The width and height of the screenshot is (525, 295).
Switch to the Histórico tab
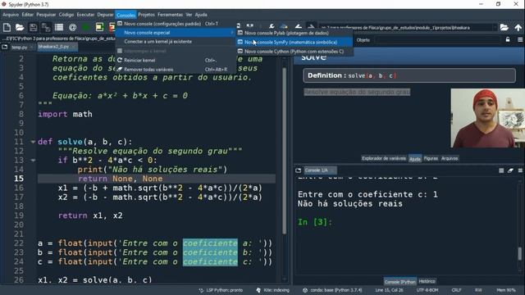pyautogui.click(x=427, y=281)
